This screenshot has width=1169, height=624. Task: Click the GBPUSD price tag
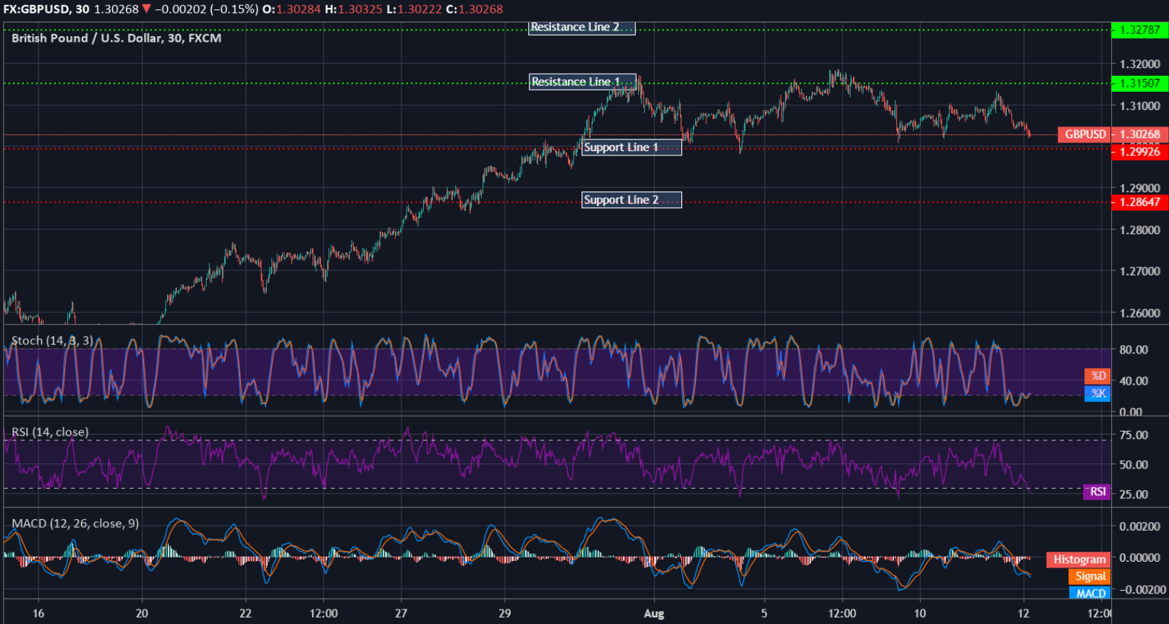point(1084,134)
